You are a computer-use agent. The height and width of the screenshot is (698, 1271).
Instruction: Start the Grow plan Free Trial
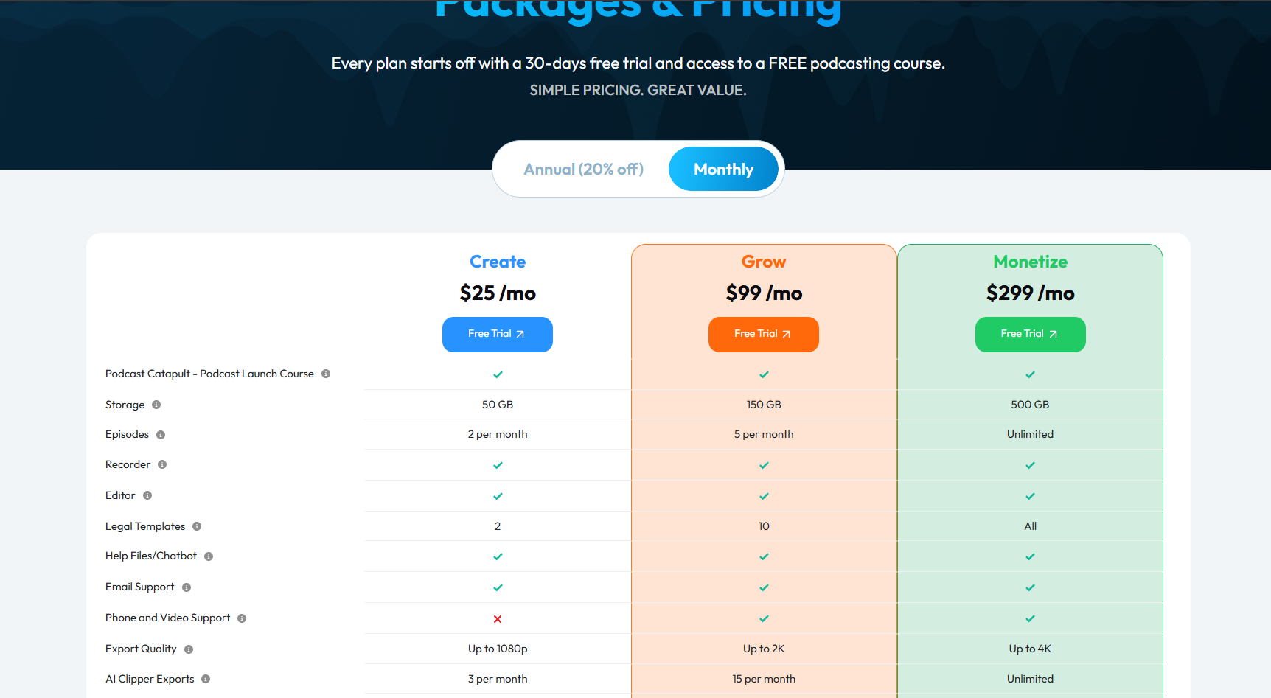pyautogui.click(x=764, y=335)
